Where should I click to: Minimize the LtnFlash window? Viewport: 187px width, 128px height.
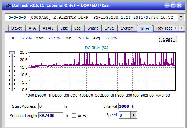click(167, 5)
